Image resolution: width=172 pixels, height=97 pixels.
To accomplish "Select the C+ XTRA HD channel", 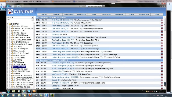I will [x=21, y=35].
